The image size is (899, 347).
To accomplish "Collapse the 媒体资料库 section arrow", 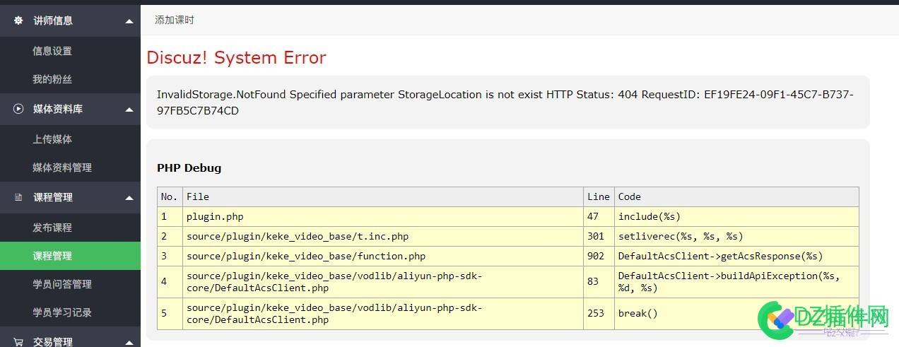I will pyautogui.click(x=129, y=110).
